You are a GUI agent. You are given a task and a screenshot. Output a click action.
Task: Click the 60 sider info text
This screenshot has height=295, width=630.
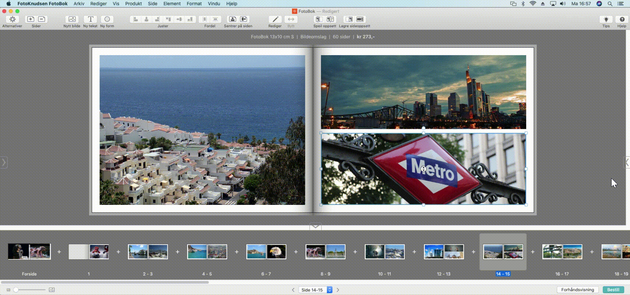click(x=342, y=37)
